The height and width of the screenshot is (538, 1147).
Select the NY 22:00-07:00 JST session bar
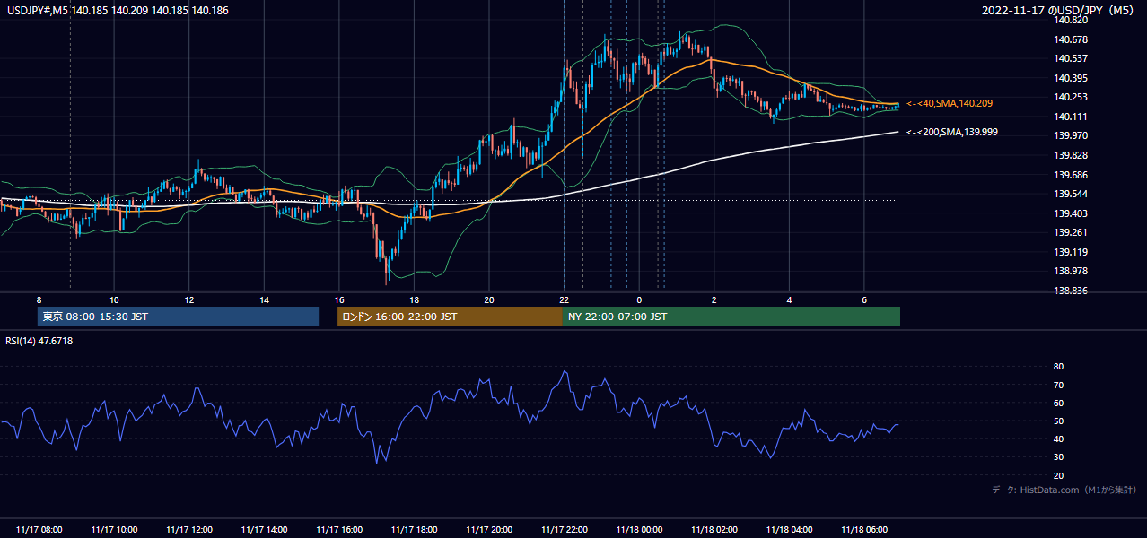coord(731,317)
